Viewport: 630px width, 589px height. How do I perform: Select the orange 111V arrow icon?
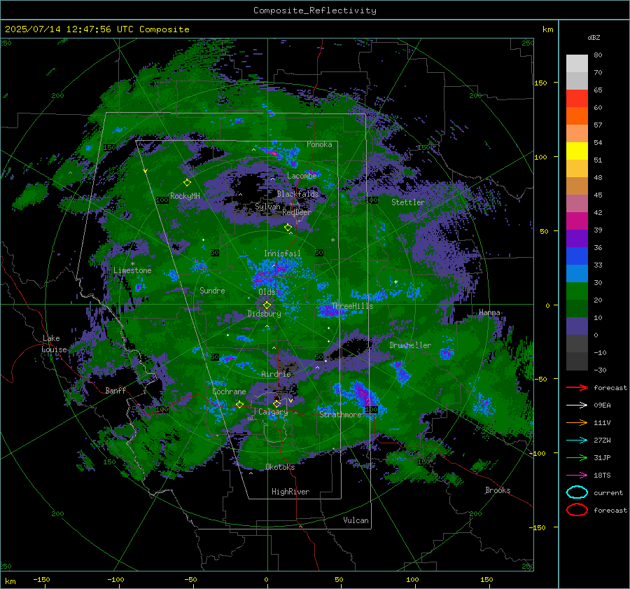(577, 422)
